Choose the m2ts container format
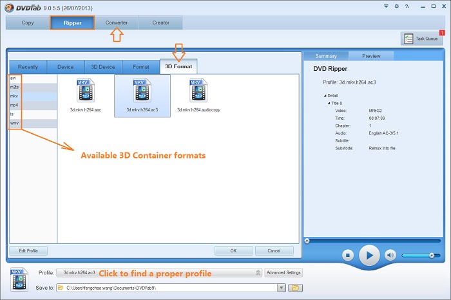The width and height of the screenshot is (451, 300). pos(33,88)
